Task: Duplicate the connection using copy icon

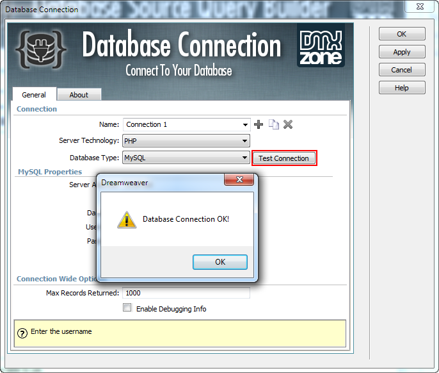Action: point(273,124)
